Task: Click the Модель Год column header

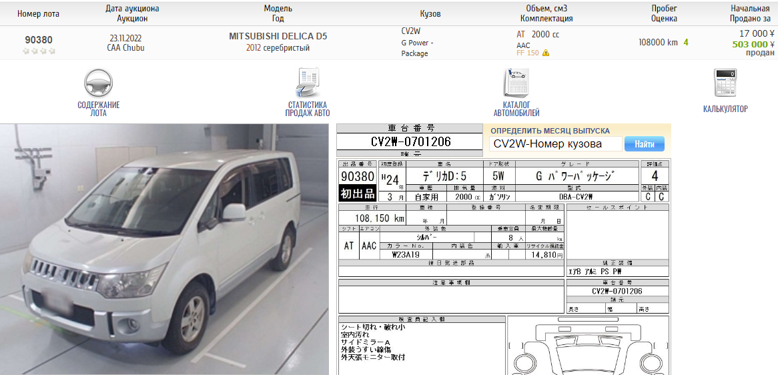Action: 278,13
